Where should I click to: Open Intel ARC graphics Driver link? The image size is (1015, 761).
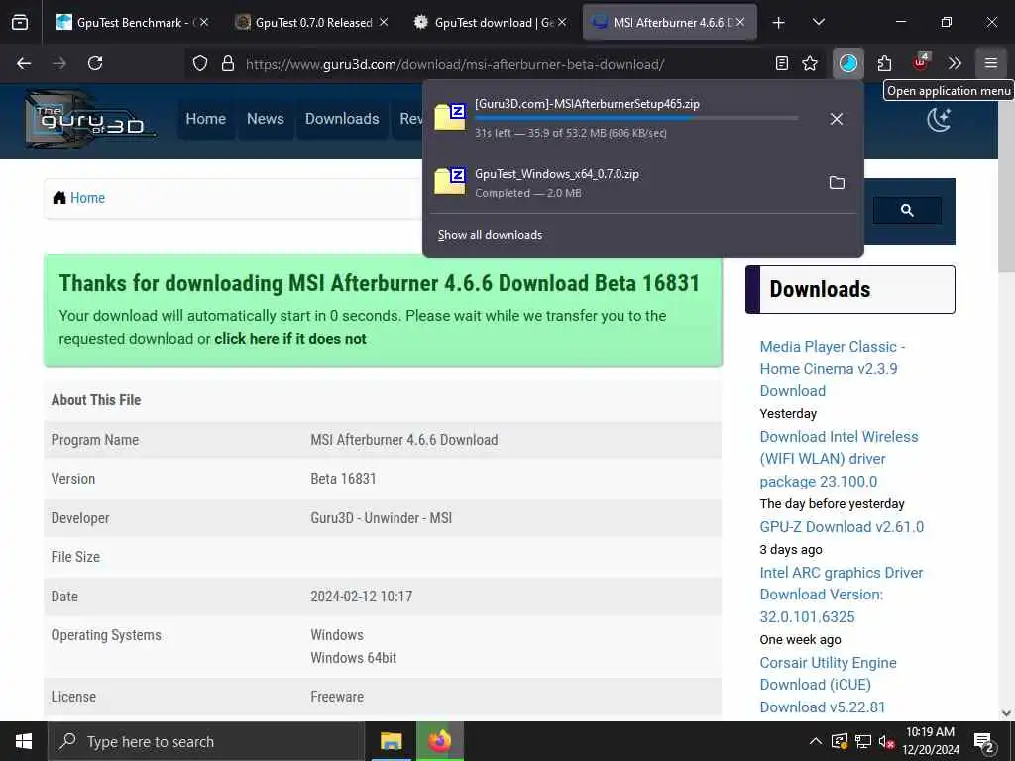pyautogui.click(x=841, y=595)
